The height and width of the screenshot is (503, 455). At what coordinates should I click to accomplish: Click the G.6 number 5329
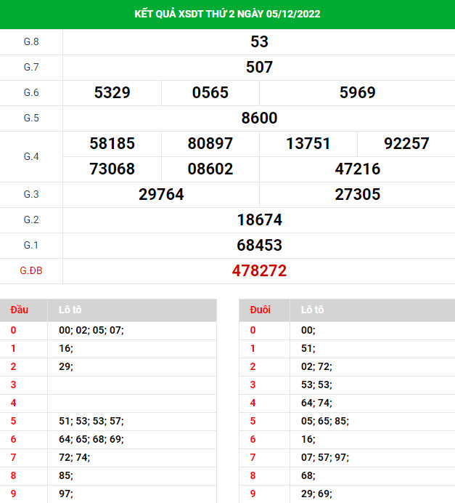tap(112, 93)
